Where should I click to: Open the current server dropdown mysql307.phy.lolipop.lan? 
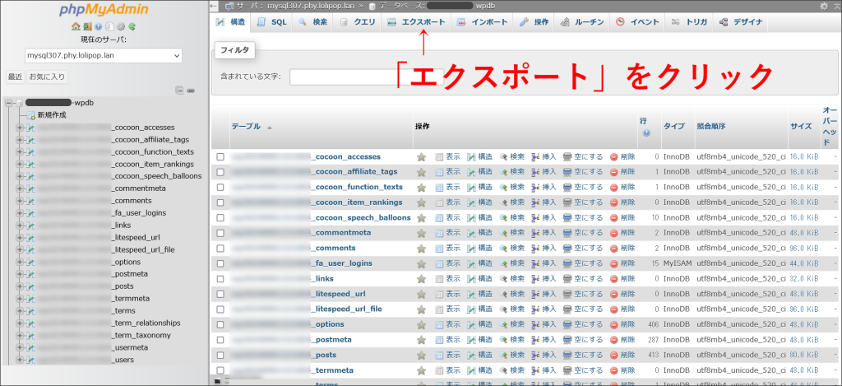[103, 55]
